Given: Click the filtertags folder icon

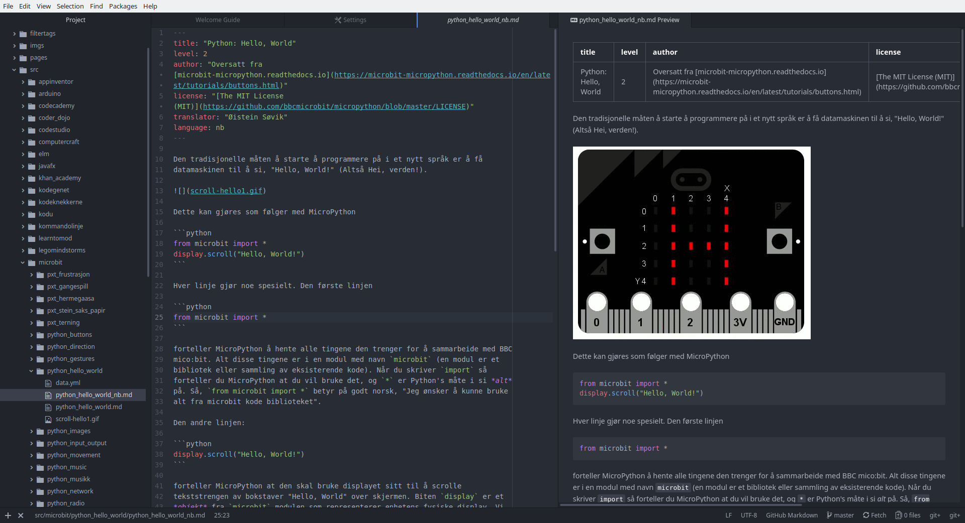Looking at the screenshot, I should [23, 34].
